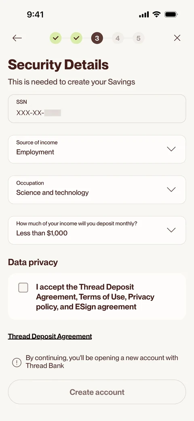
Task: Tap the cellular signal bars icon
Action: [144, 15]
